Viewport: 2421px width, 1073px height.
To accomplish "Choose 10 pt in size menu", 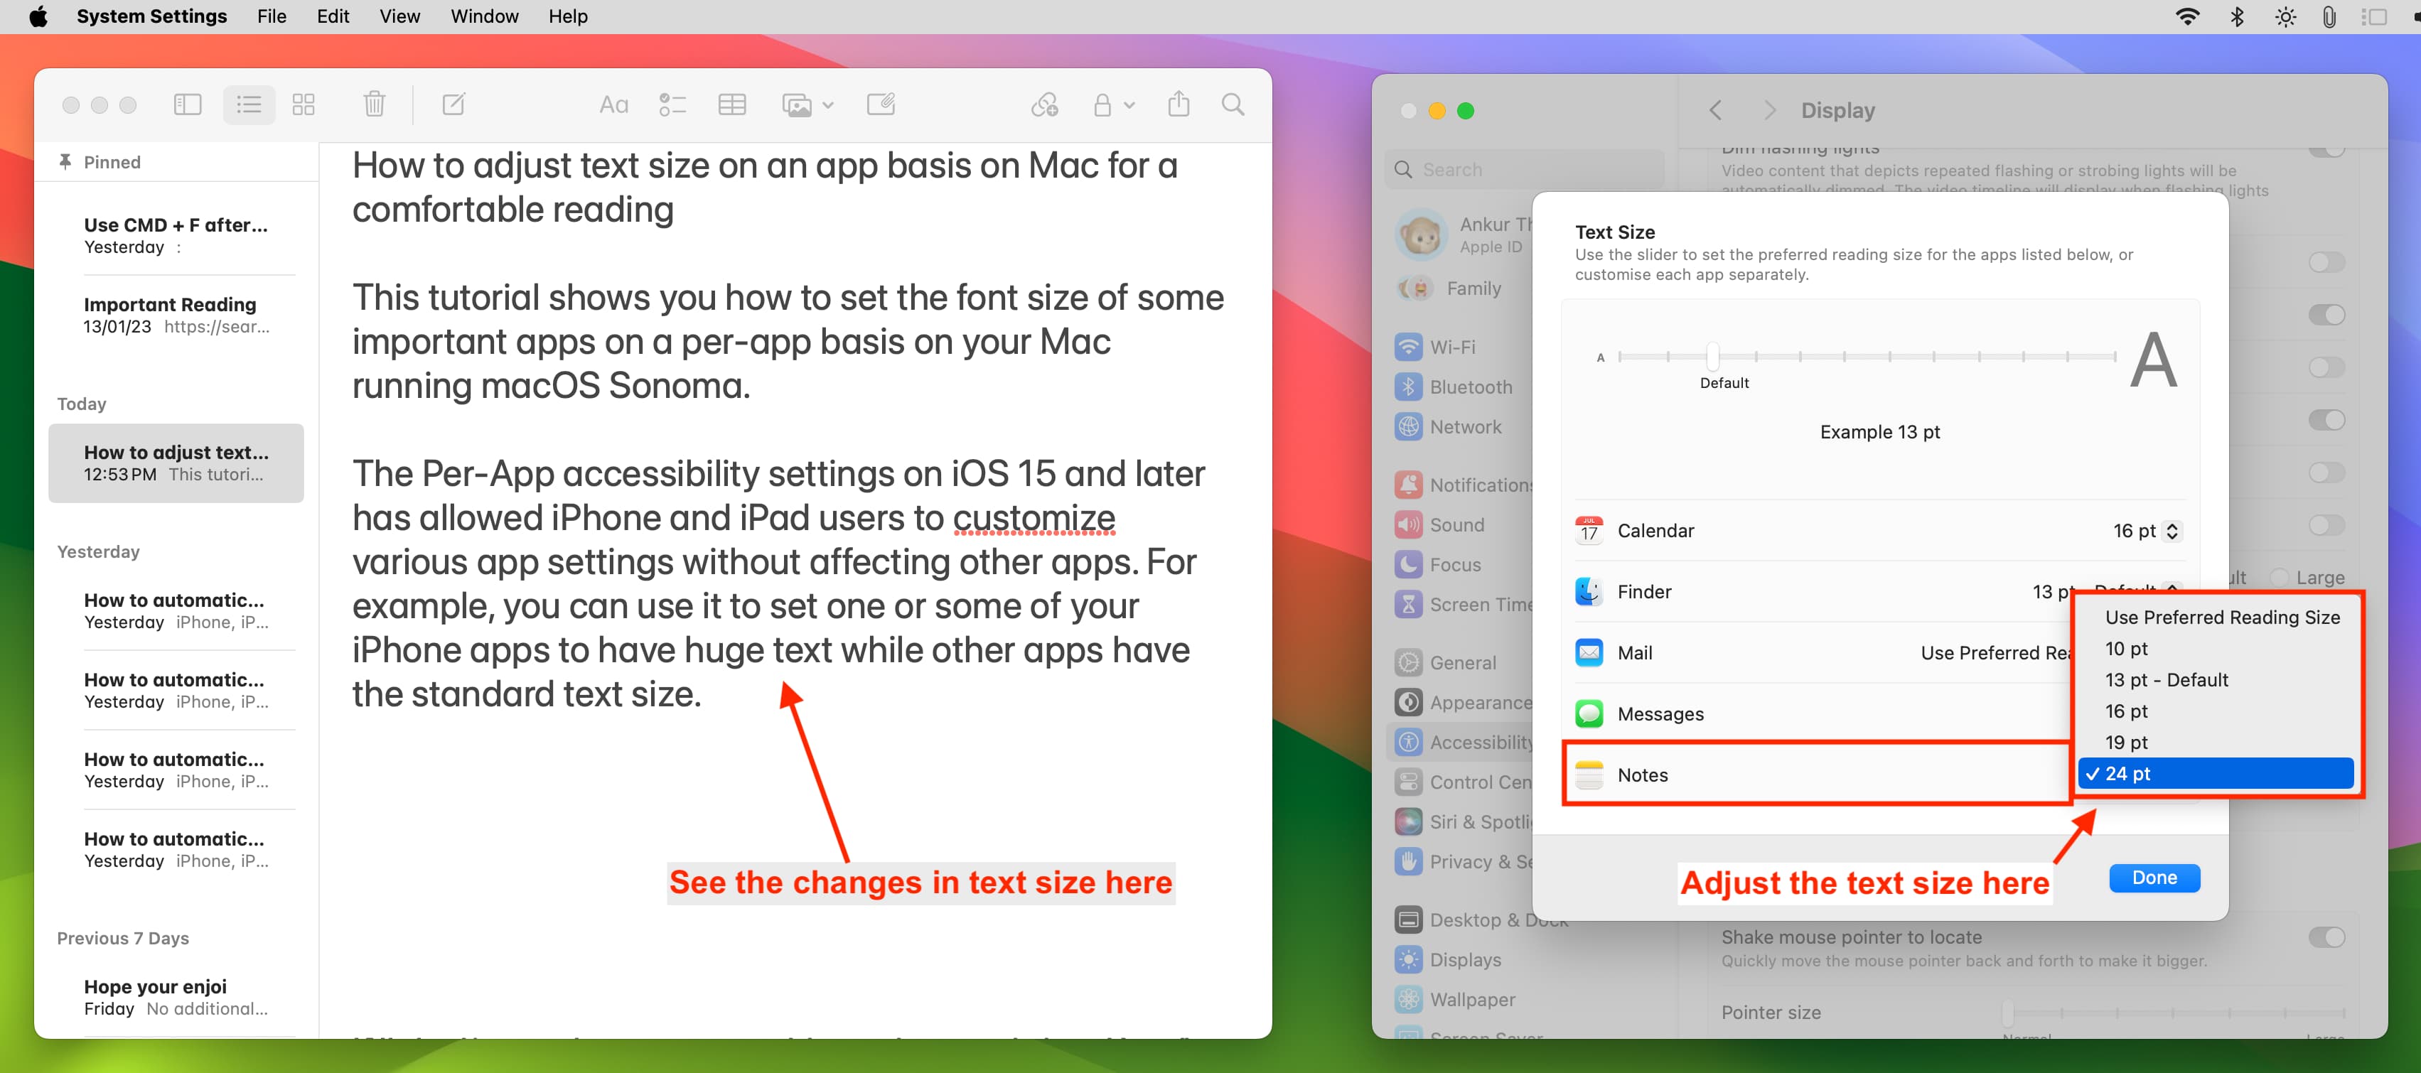I will coord(2216,648).
